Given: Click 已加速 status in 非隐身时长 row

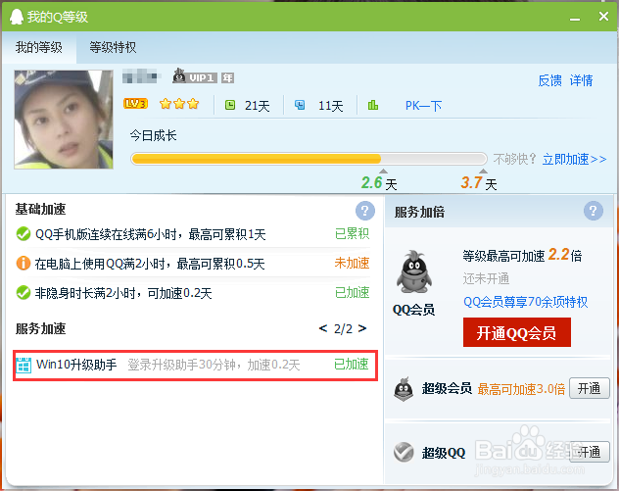Looking at the screenshot, I should point(352,293).
